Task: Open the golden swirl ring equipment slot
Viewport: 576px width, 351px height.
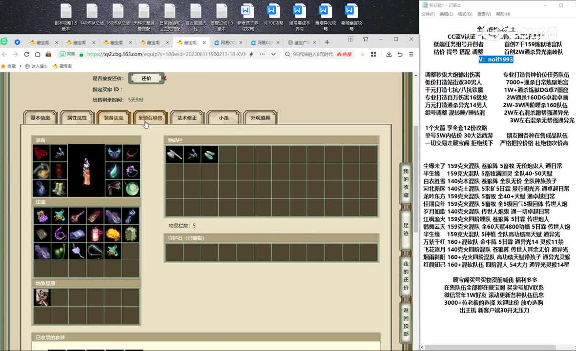Action: (41, 171)
